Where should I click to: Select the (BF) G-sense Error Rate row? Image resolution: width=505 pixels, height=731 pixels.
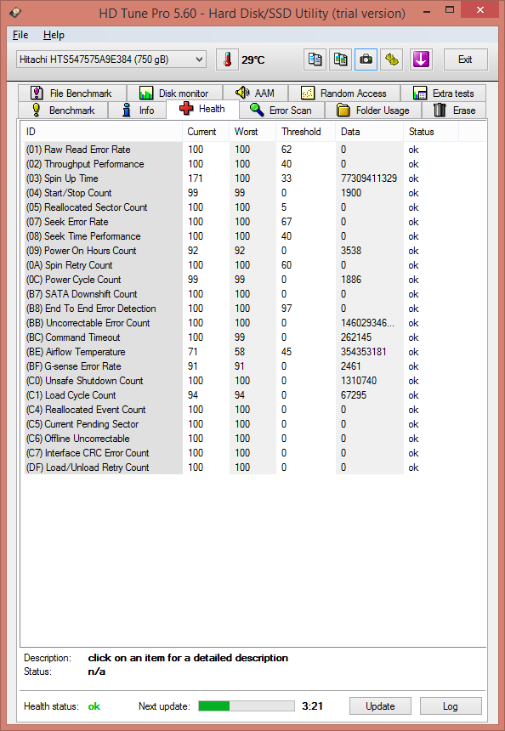(x=241, y=366)
